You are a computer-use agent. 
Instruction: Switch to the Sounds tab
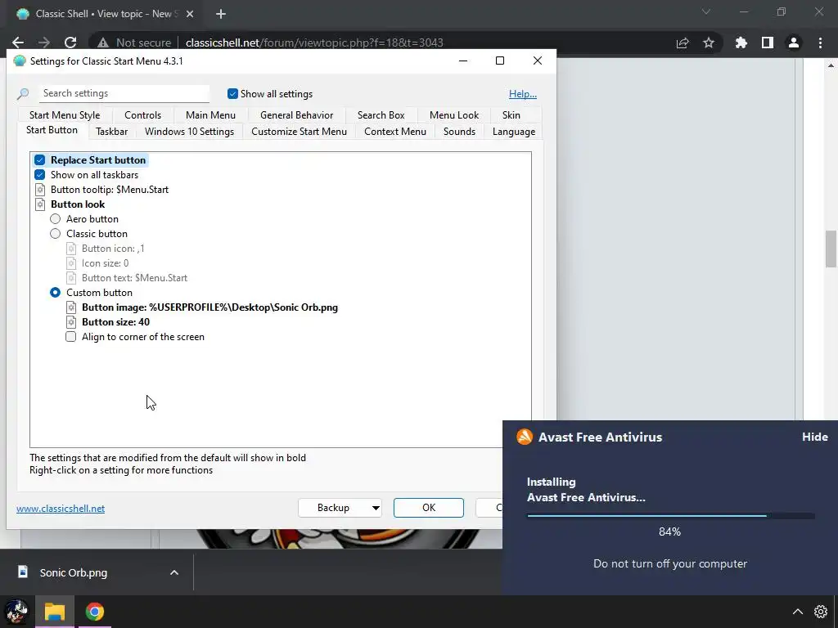point(460,132)
